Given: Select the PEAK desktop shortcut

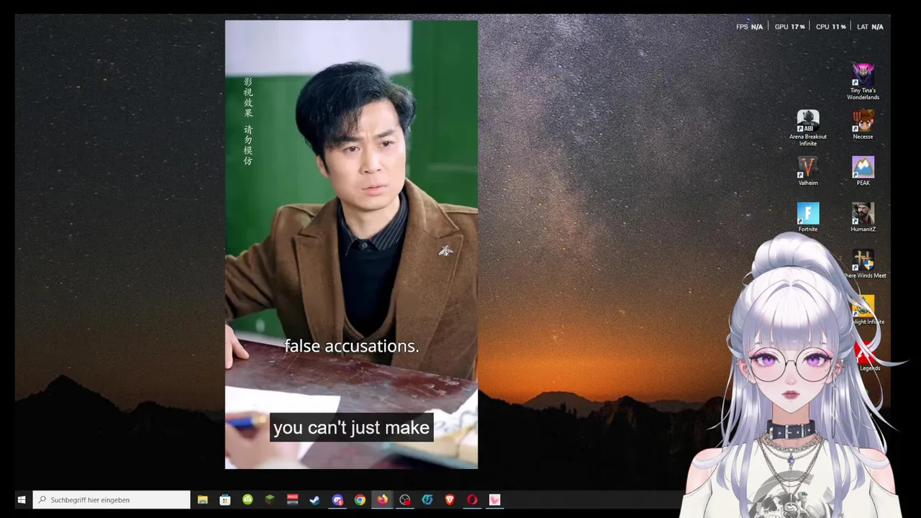Looking at the screenshot, I should [x=863, y=171].
